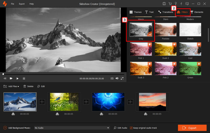The image size is (210, 133).
Task: Toggle Keep original audio track checkbox
Action: [x=131, y=128]
